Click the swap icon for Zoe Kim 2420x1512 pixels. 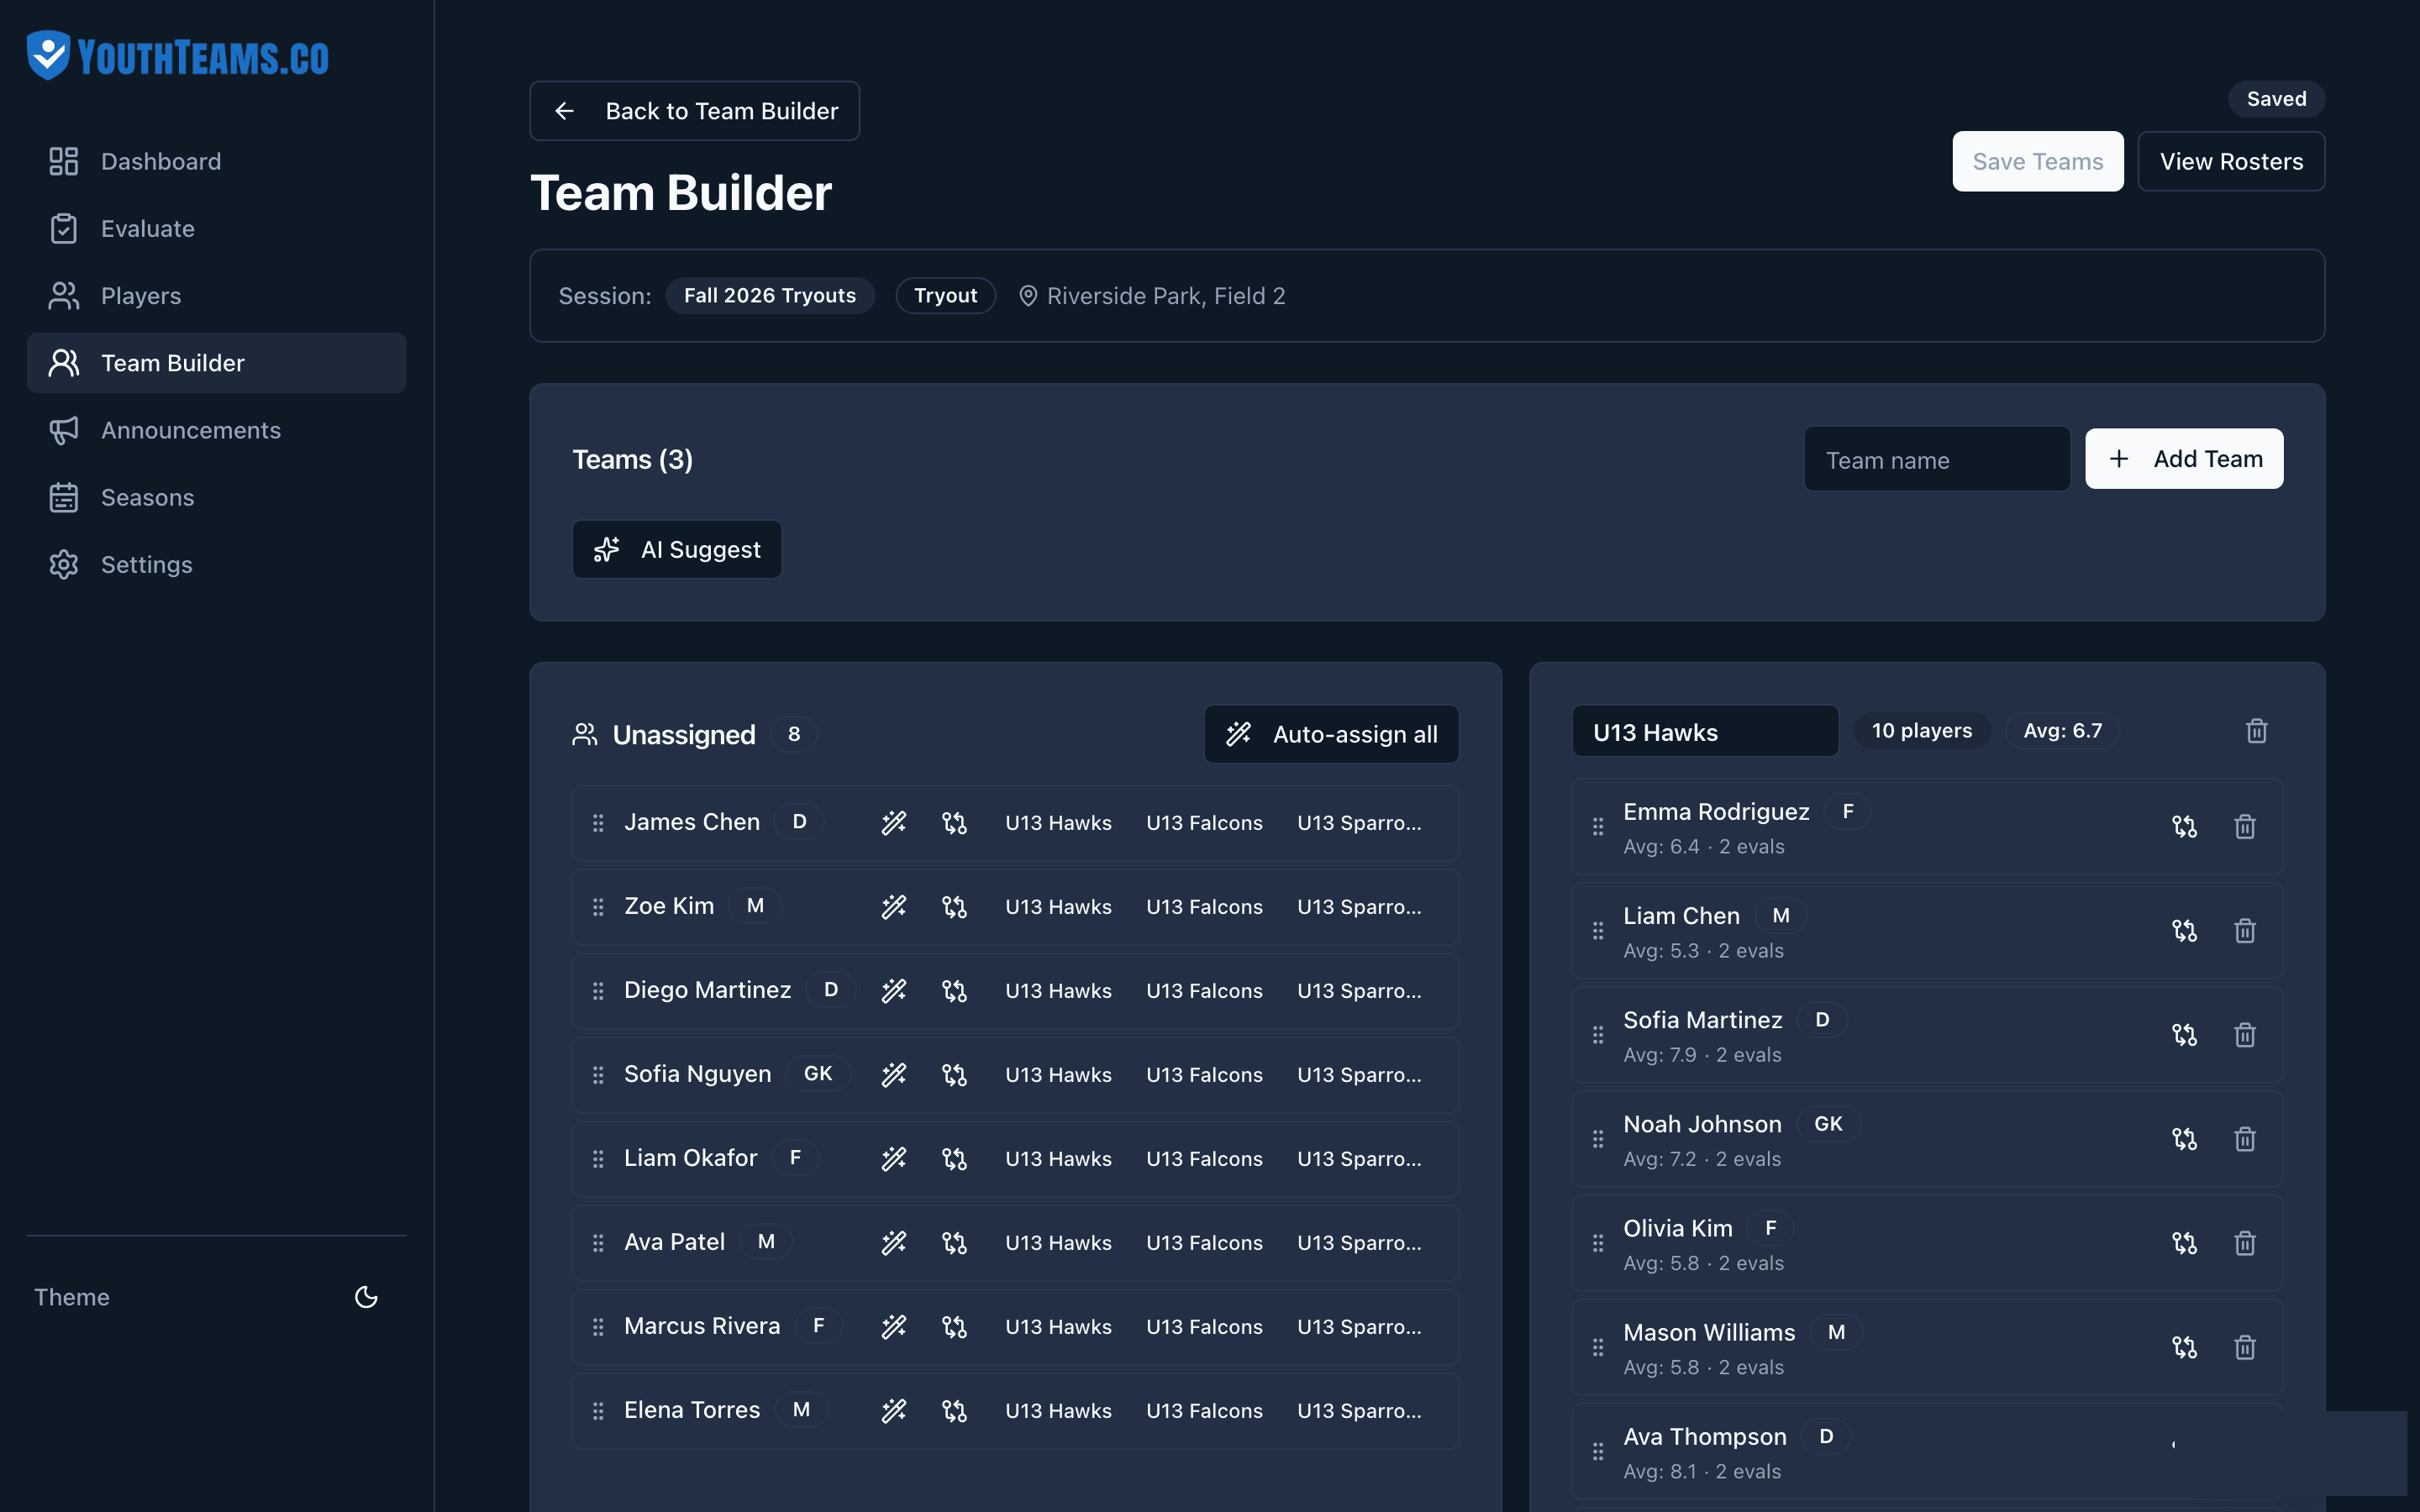[x=954, y=907]
